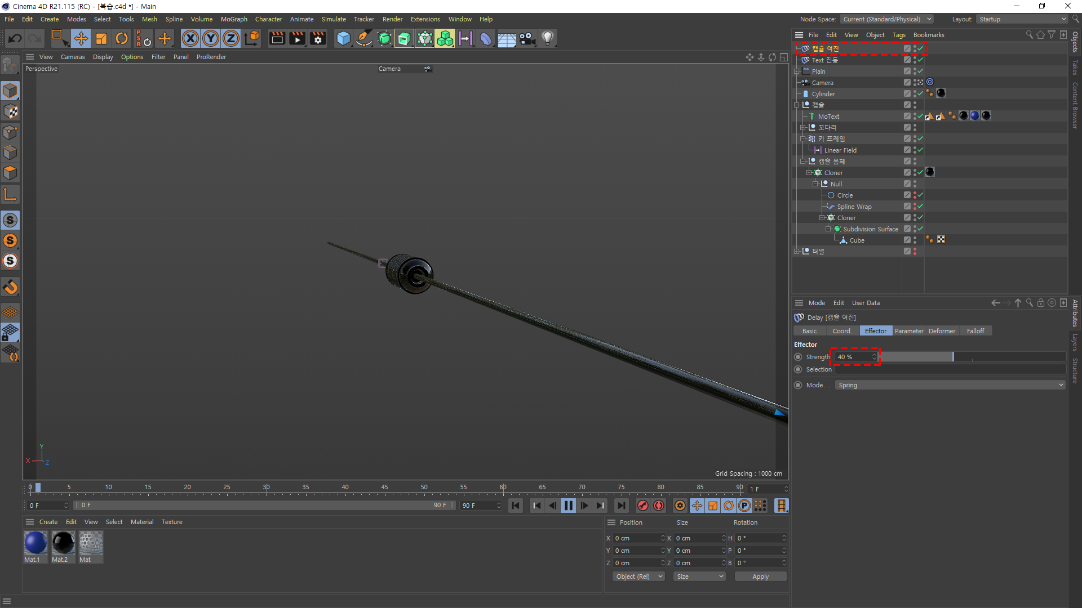Click the Undo arrow icon
Screen dimensions: 1082x608
point(15,38)
